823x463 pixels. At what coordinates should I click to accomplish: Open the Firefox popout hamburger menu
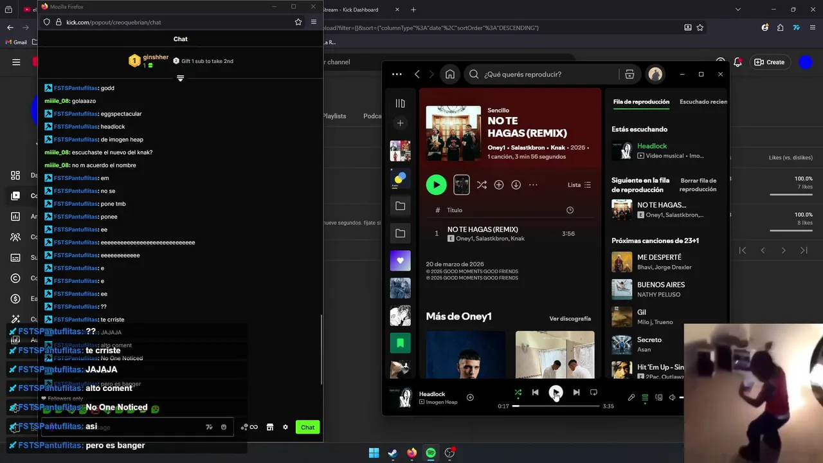(314, 22)
